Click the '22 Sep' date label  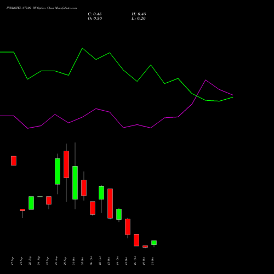click(30, 261)
